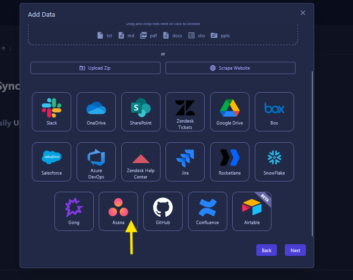
Task: Select the Rocketlane connector
Action: coord(230,162)
